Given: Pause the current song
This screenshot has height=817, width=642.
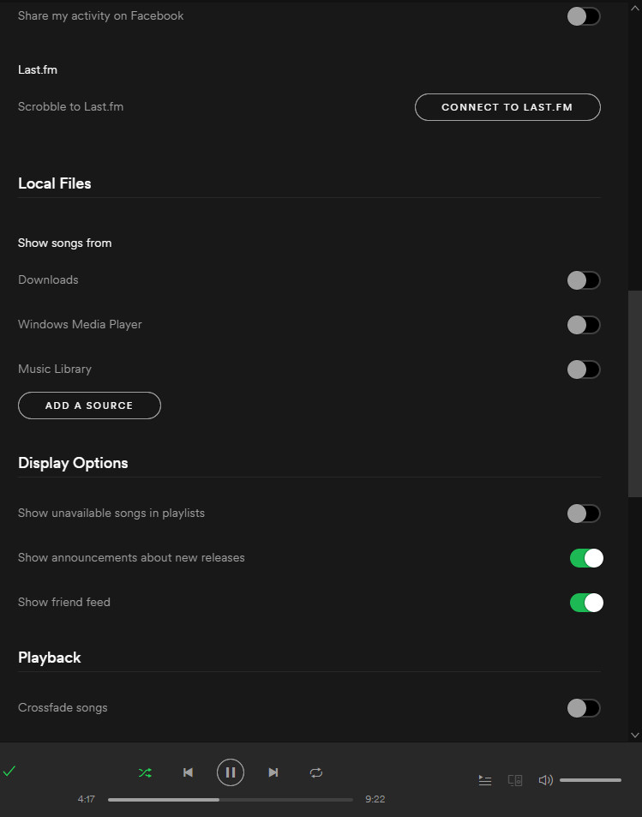Looking at the screenshot, I should coord(230,772).
